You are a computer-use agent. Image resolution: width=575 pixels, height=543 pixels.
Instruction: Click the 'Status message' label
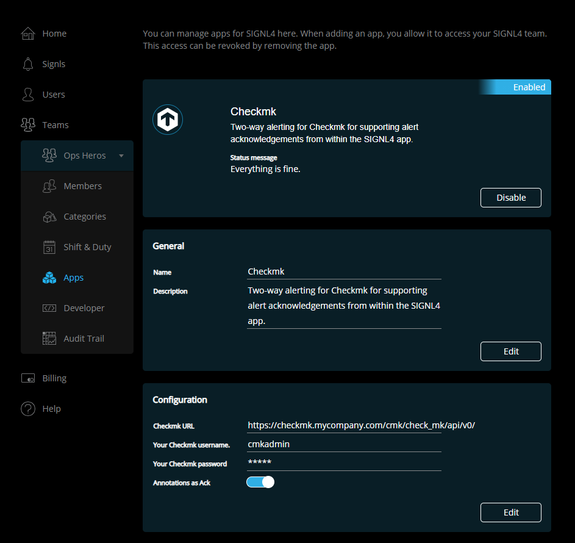[254, 158]
